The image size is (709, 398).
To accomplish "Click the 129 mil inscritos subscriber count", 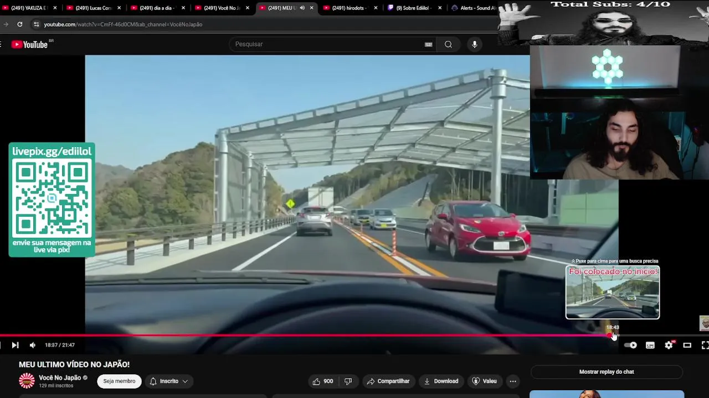I will coord(56,385).
